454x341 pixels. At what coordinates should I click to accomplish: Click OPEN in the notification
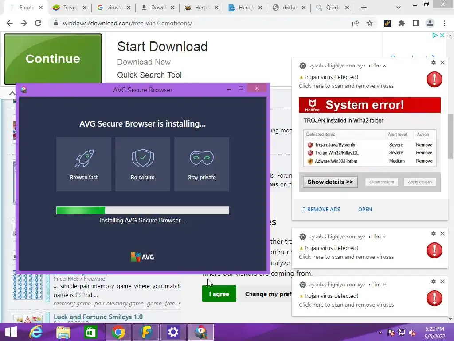pyautogui.click(x=365, y=210)
